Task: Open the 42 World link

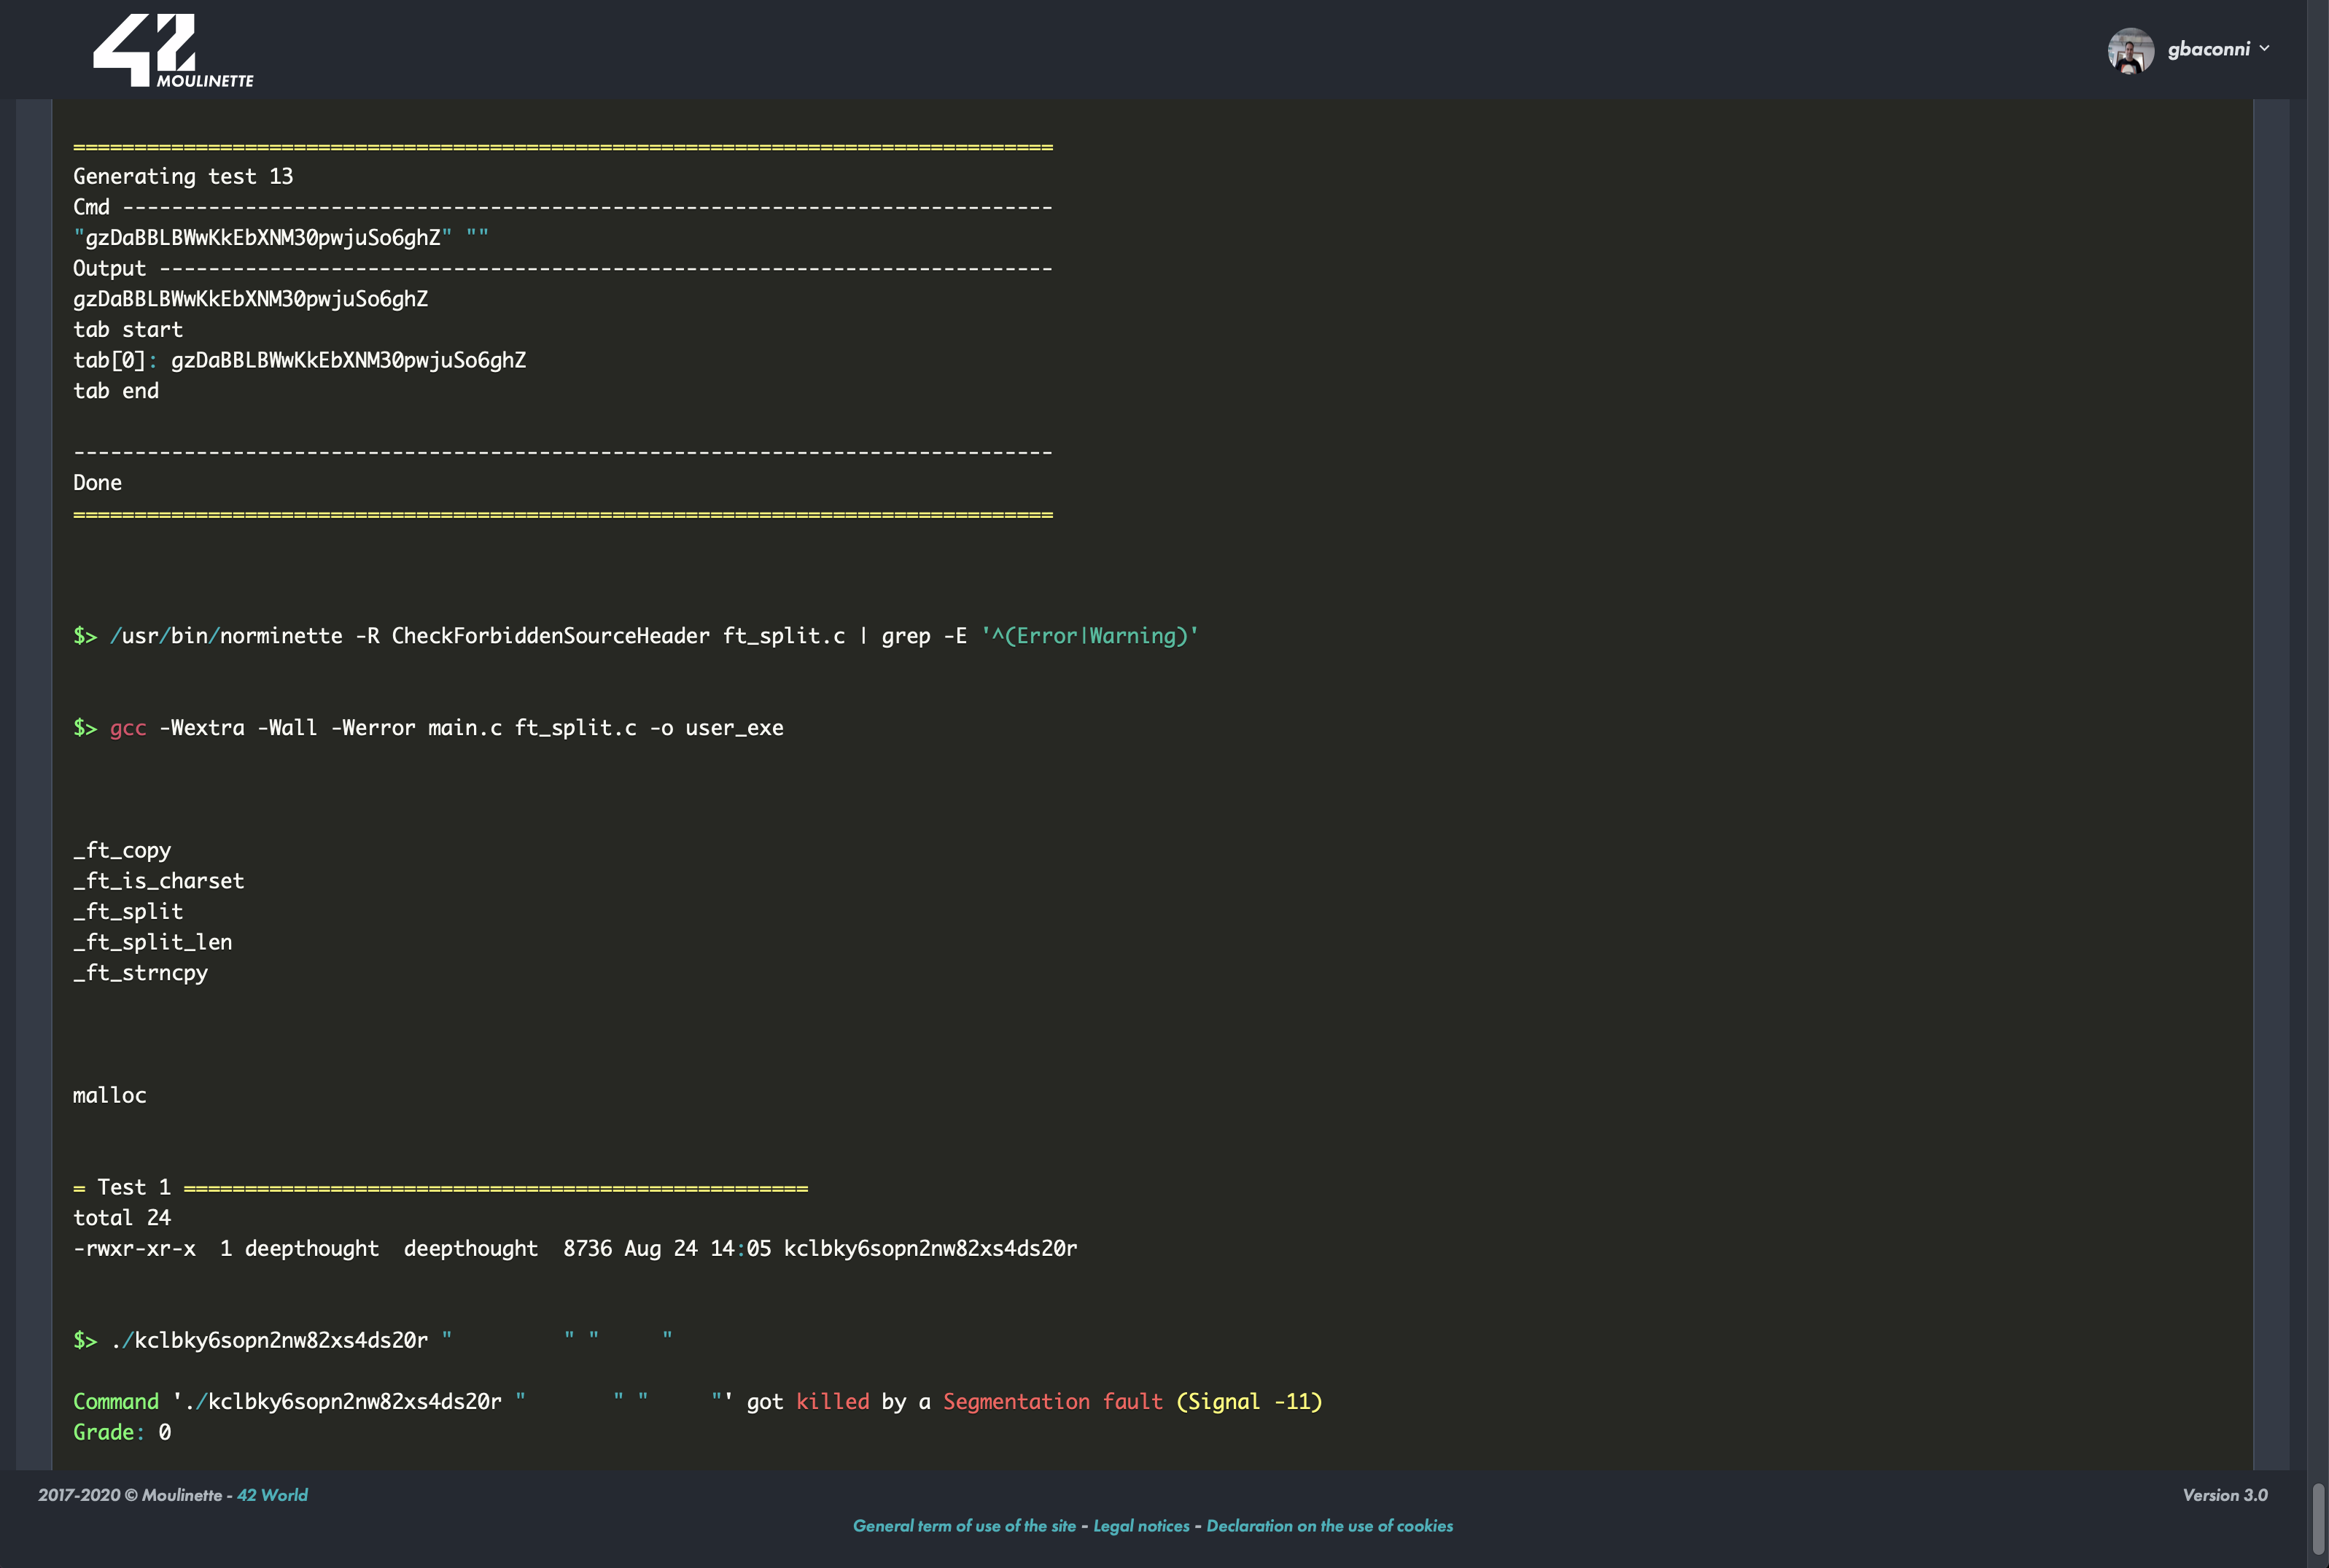Action: (x=272, y=1495)
